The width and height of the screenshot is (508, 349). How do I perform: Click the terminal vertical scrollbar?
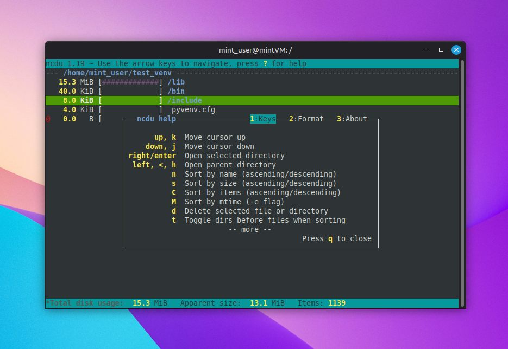(462, 183)
